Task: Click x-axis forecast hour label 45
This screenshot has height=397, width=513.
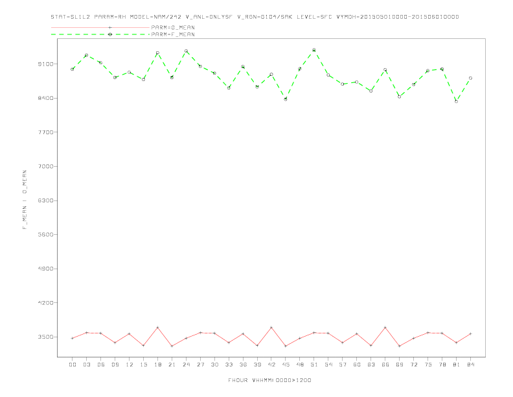Action: [286, 365]
